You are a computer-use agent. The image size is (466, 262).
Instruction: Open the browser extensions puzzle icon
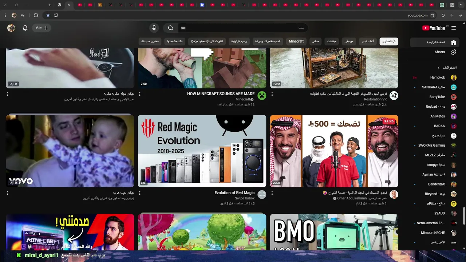click(x=36, y=15)
